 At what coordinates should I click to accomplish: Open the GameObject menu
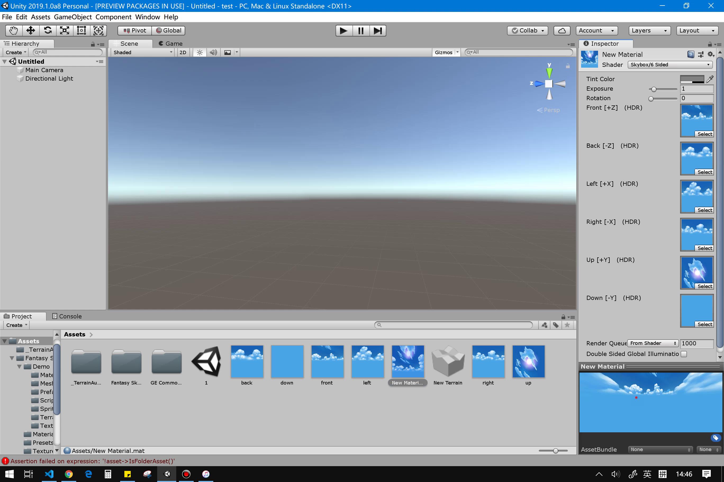click(x=73, y=17)
